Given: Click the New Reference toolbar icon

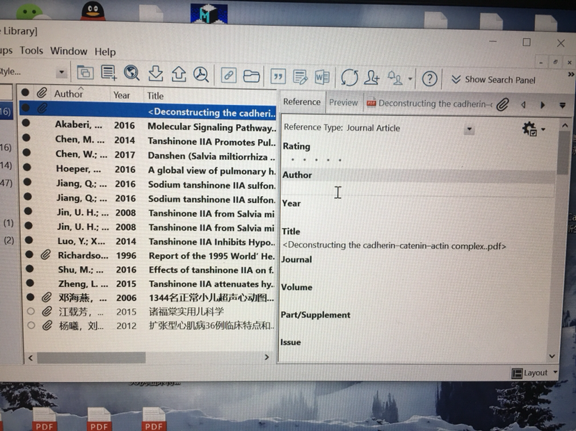Looking at the screenshot, I should (x=109, y=72).
